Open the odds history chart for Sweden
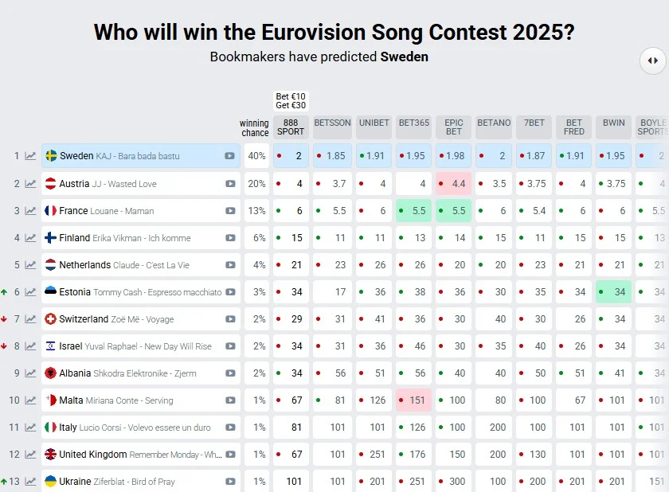This screenshot has height=492, width=669. click(30, 156)
